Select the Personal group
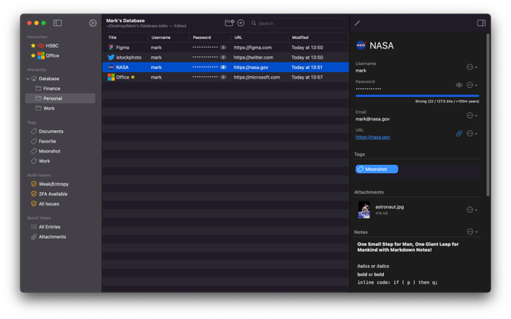Image resolution: width=511 pixels, height=319 pixels. pos(60,98)
